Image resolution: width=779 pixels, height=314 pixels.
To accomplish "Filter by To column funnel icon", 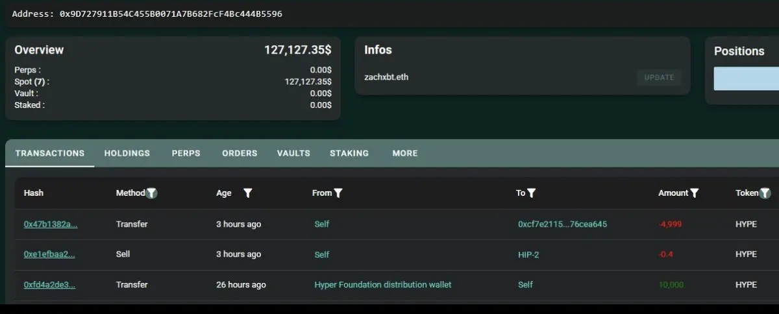I will (x=532, y=193).
